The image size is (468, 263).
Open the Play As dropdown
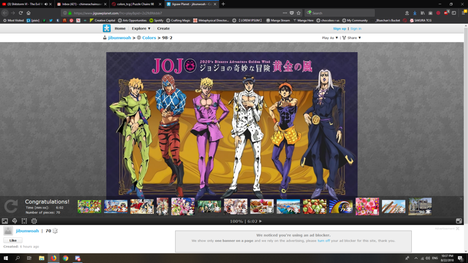pos(330,38)
